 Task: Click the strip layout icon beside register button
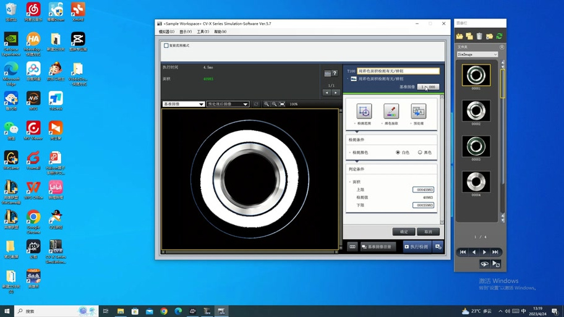[352, 247]
